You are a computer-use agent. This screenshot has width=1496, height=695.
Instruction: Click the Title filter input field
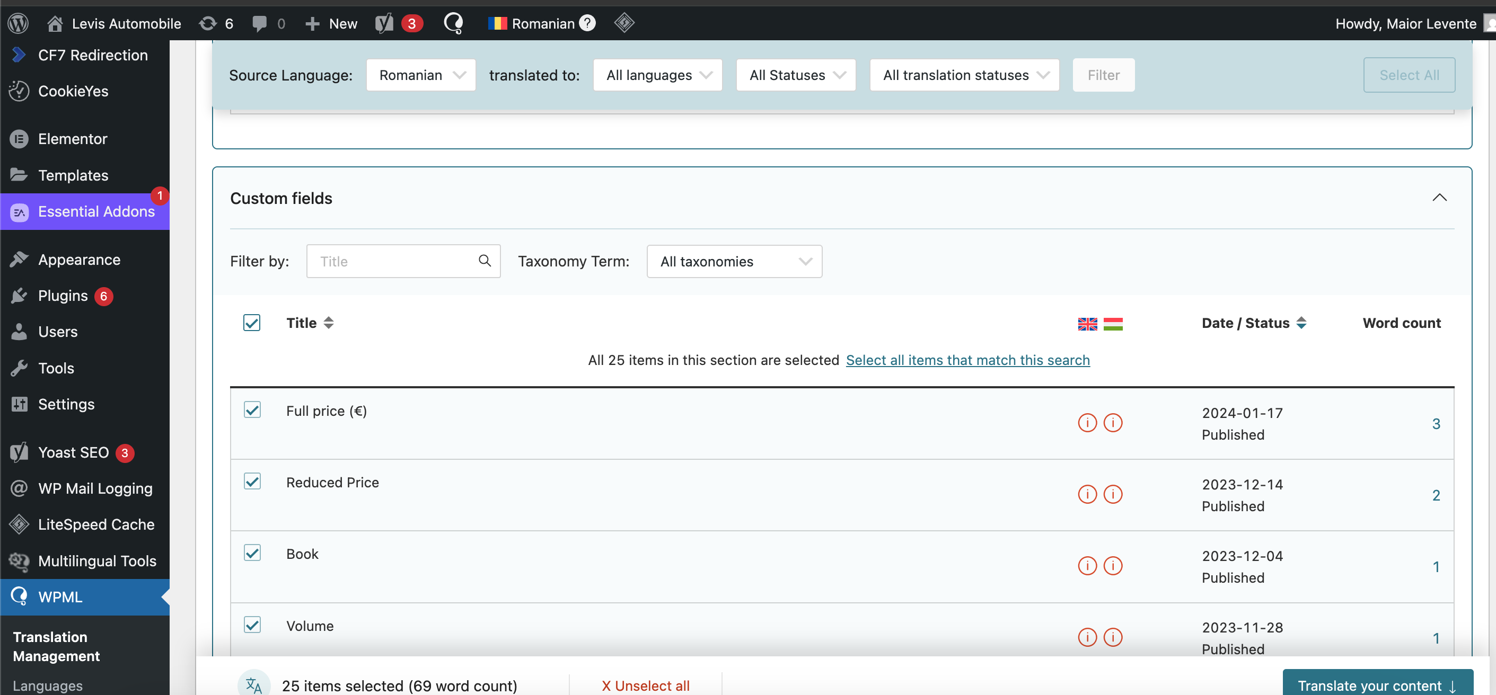click(395, 262)
